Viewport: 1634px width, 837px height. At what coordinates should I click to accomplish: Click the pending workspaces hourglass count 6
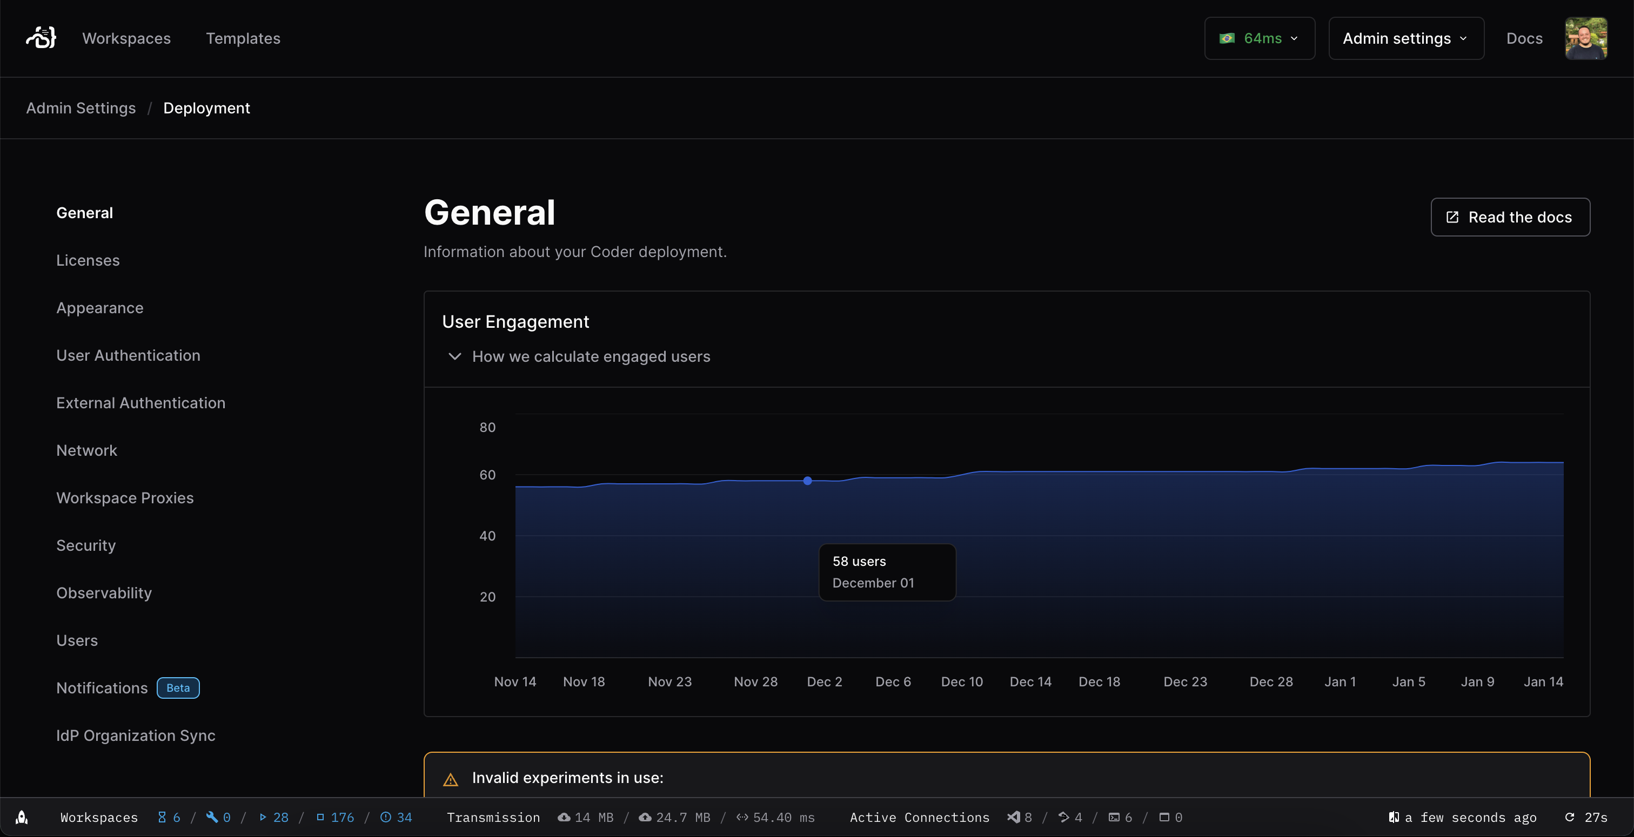click(169, 818)
